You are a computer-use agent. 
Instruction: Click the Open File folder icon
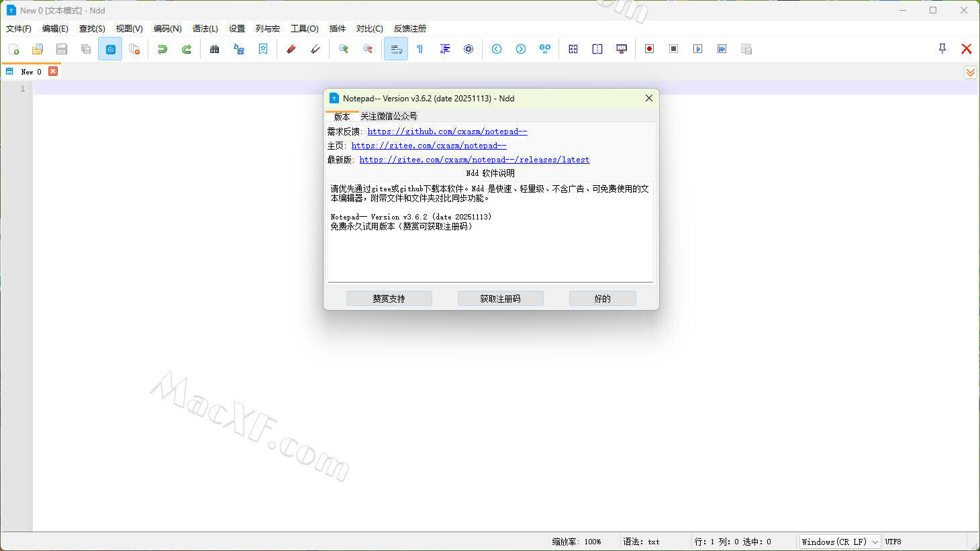38,49
